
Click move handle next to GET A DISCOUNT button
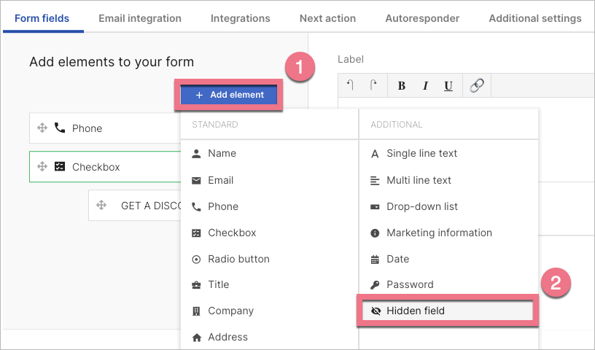tap(101, 206)
